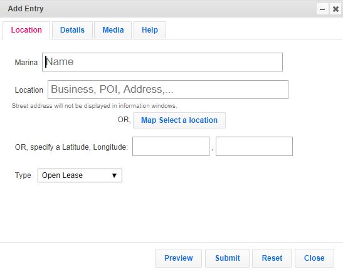
Task: Submit the entry form
Action: 227,258
